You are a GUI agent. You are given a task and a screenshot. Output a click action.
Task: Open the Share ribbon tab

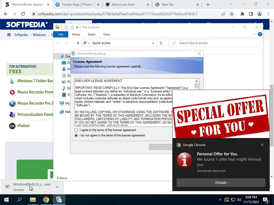[92, 34]
